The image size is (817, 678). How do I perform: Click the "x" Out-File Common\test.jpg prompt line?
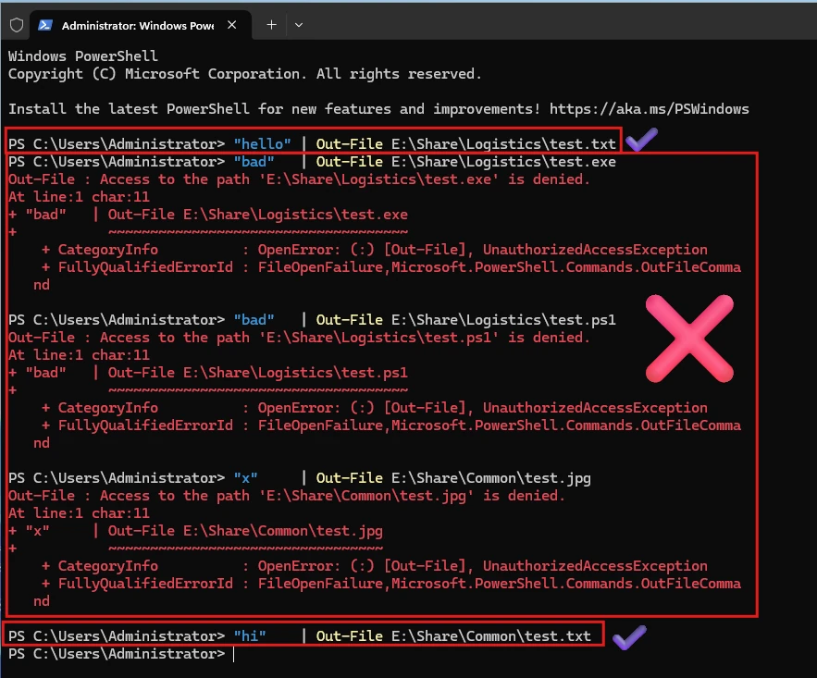click(x=300, y=478)
